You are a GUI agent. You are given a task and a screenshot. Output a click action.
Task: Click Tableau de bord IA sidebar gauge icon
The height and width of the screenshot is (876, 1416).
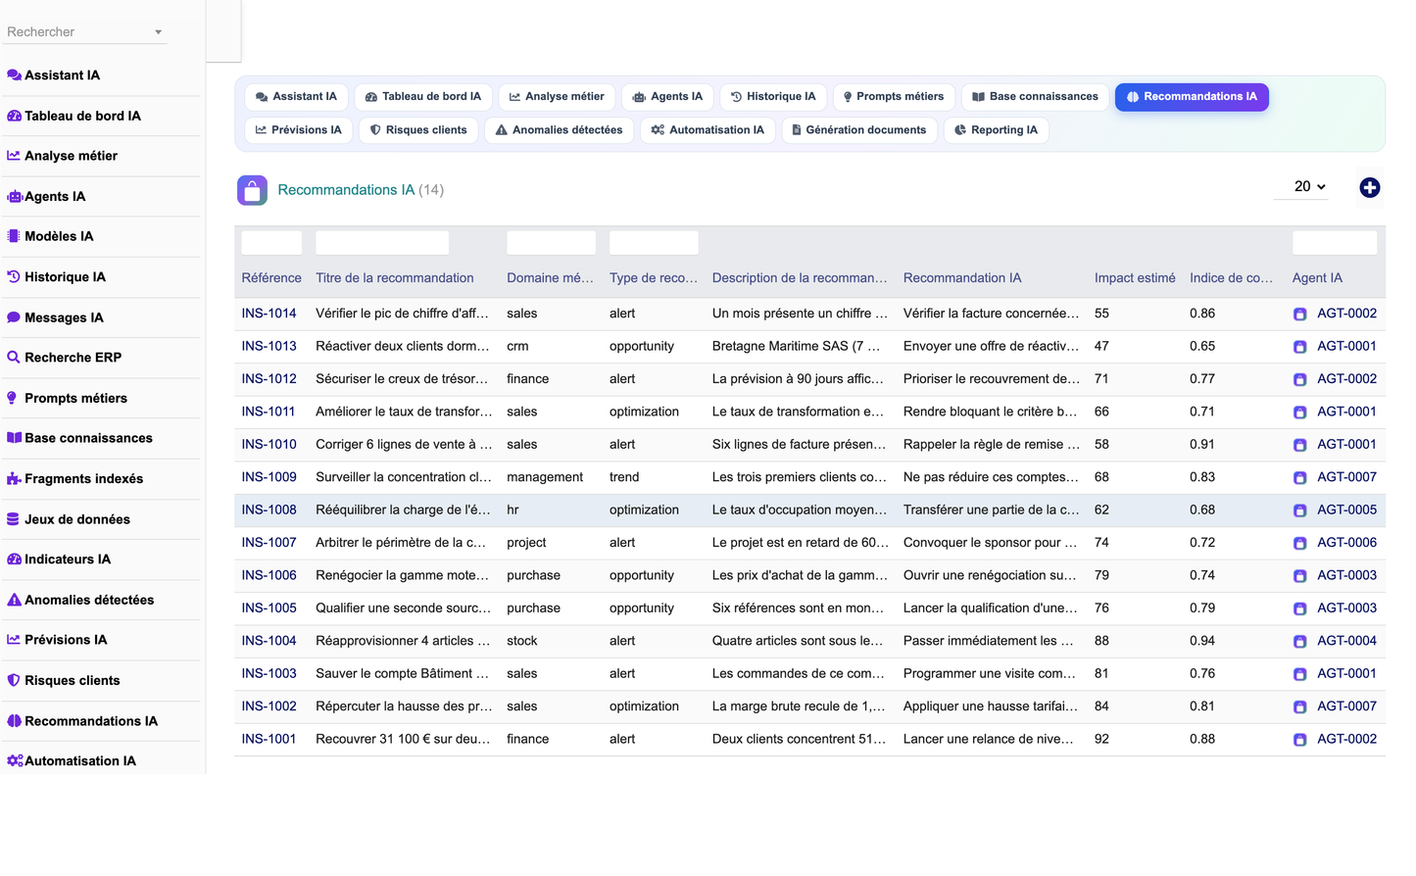pyautogui.click(x=14, y=116)
